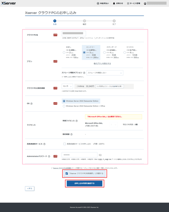
Task: Open the Microsoft Office SAL quantity dropdown
Action: point(114,124)
